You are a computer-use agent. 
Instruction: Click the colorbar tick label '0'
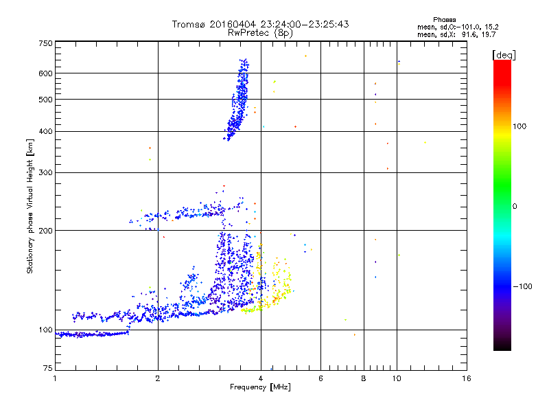click(515, 207)
